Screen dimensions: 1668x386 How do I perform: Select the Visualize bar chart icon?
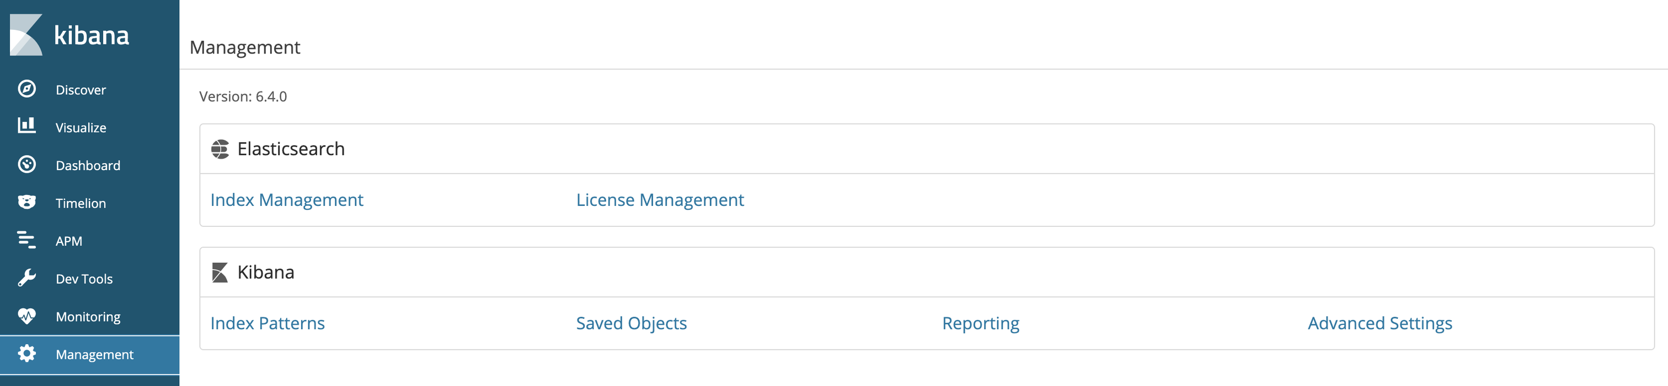26,126
